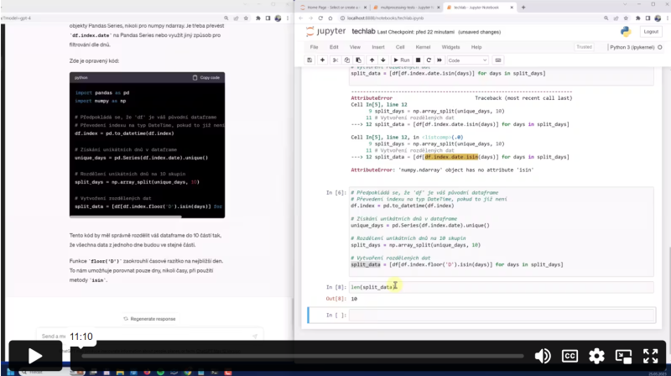Seek on the video progress bar
This screenshot has height=376, width=671.
pos(302,356)
